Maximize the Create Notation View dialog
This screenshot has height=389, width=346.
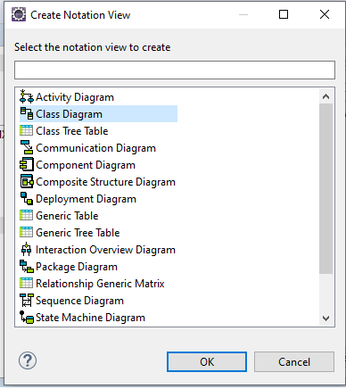point(284,14)
